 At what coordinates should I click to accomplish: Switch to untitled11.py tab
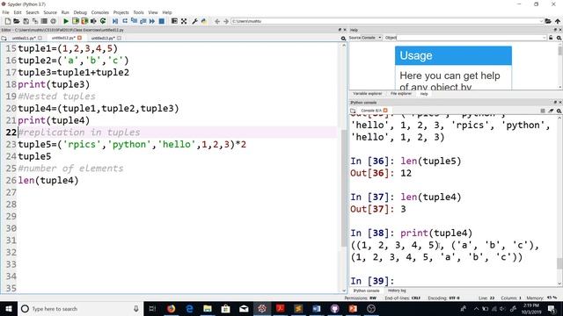(x=24, y=38)
